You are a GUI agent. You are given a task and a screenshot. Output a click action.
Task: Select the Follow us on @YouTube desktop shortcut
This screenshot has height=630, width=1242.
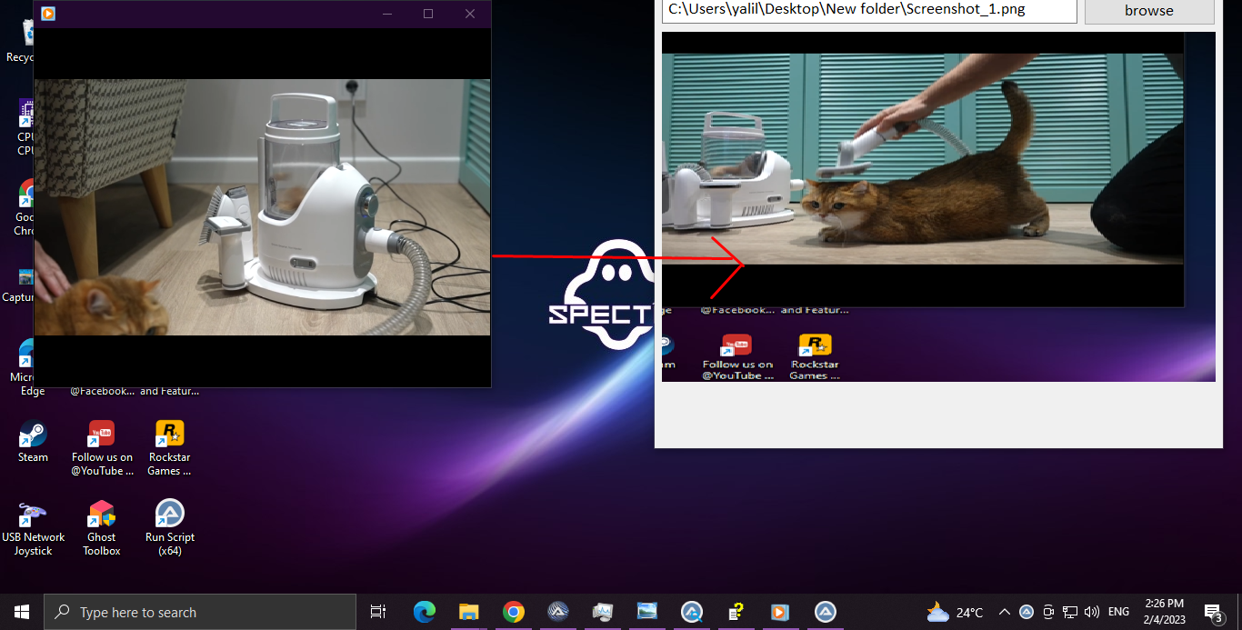pyautogui.click(x=102, y=449)
